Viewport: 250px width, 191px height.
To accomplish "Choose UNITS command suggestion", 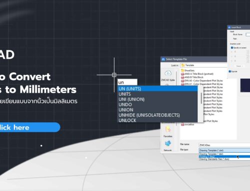I will pos(157,94).
